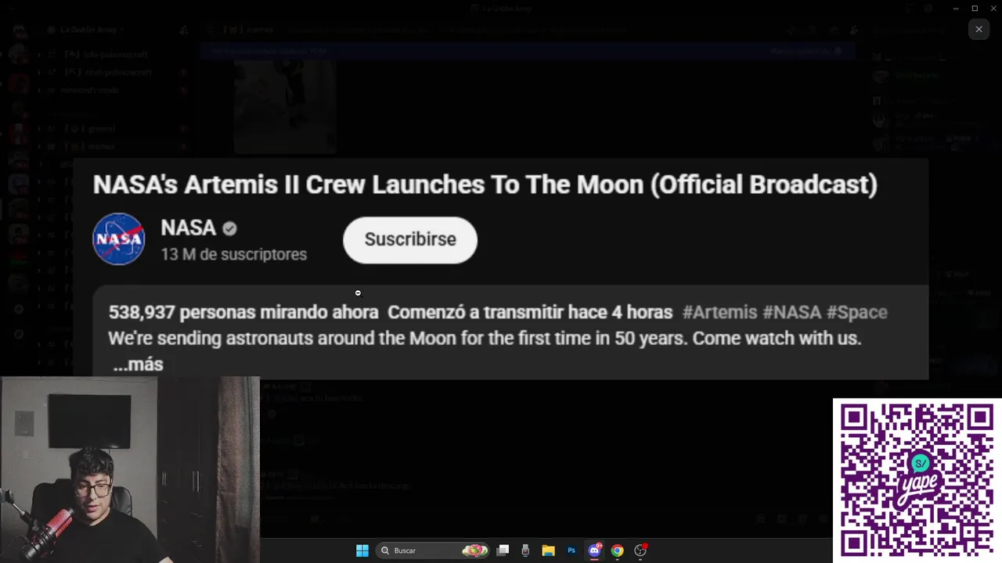Click the NASA channel name
1002x563 pixels.
click(188, 228)
